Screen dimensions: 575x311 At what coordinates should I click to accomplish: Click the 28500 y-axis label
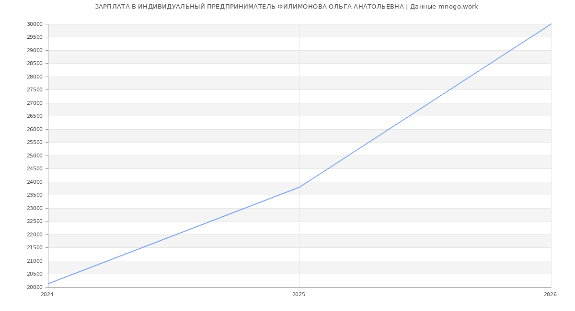coord(34,64)
